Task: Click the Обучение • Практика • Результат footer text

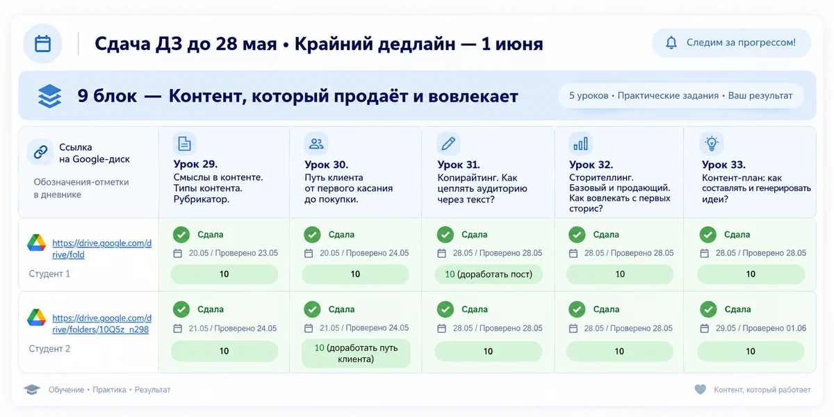Action: pos(109,390)
